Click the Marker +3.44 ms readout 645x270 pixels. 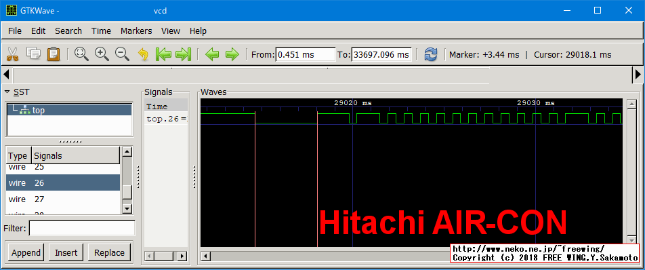pos(484,55)
